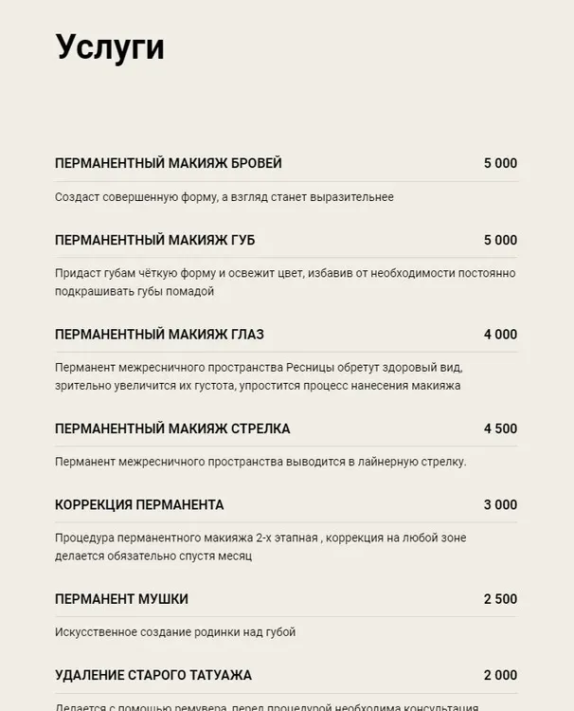Select the 4 500 price of стрелка
574x711 pixels.
pyautogui.click(x=500, y=428)
